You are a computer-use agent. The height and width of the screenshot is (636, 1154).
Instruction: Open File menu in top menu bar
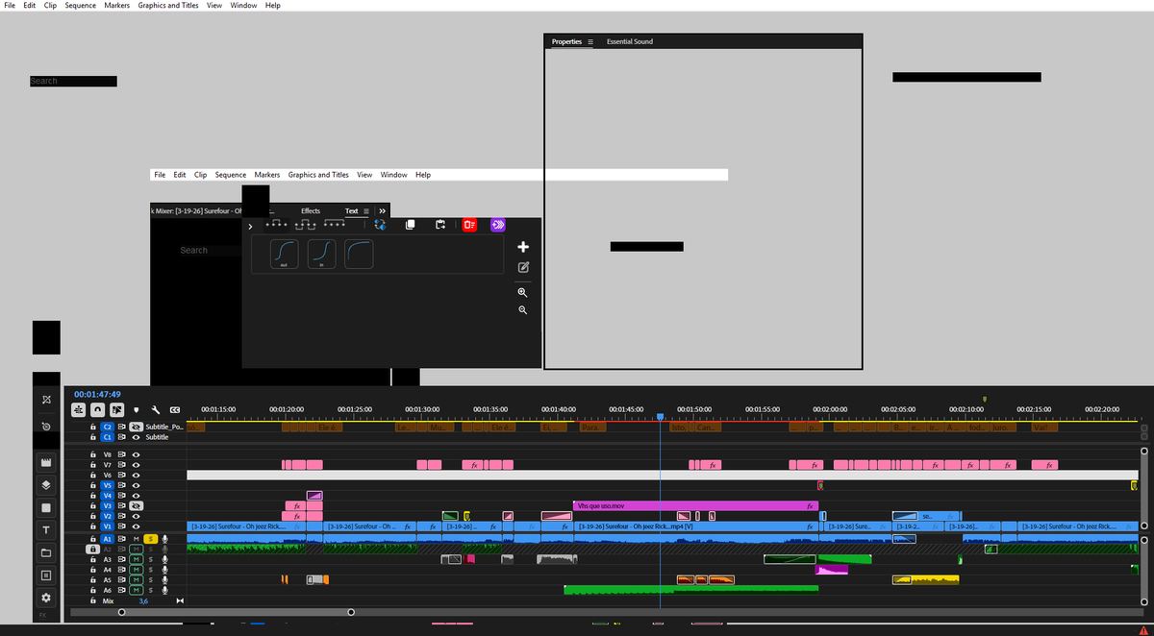pyautogui.click(x=9, y=5)
